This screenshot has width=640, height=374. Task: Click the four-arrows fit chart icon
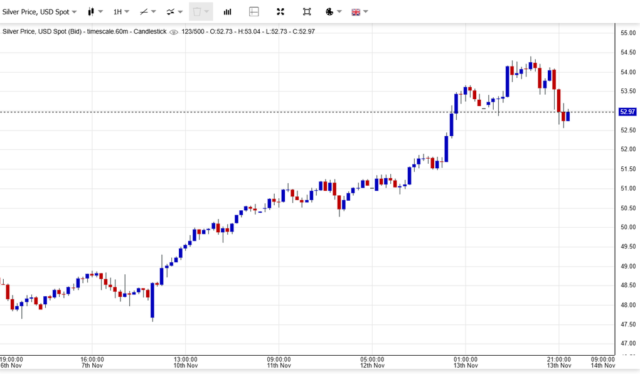click(x=280, y=12)
